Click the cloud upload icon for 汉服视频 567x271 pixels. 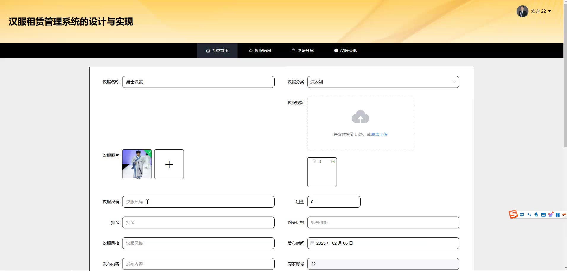[x=360, y=117]
